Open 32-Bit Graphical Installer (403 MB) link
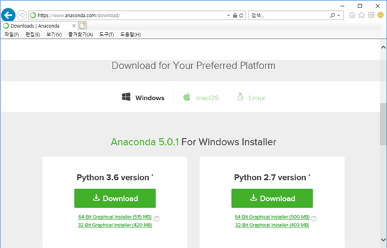The image size is (387, 248). click(272, 225)
